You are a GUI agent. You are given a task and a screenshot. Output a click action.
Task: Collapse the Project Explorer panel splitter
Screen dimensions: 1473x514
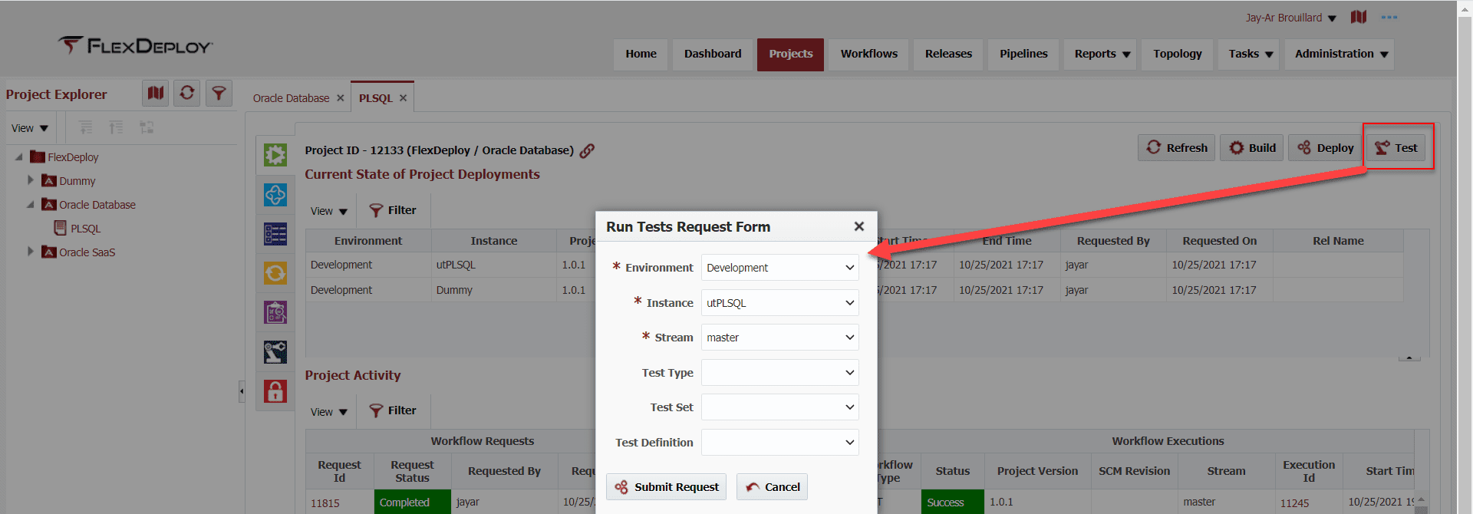(x=242, y=391)
